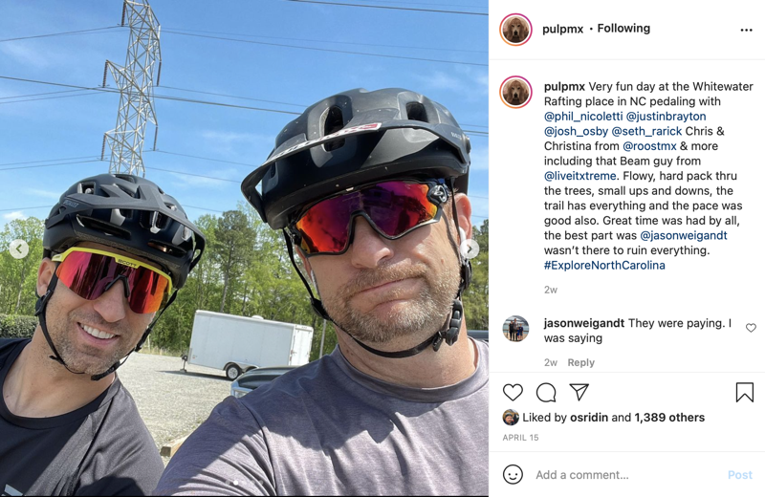
Task: Open #ExploreNorthCarolina hashtag
Action: click(604, 265)
